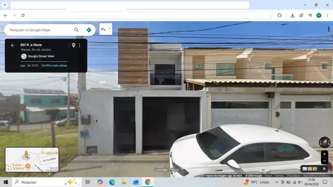333x187 pixels.
Task: Click the Pesquisar taskbar search box
Action: point(47,182)
